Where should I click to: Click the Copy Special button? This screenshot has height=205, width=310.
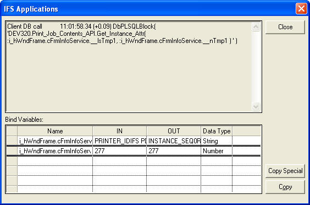pos(285,171)
